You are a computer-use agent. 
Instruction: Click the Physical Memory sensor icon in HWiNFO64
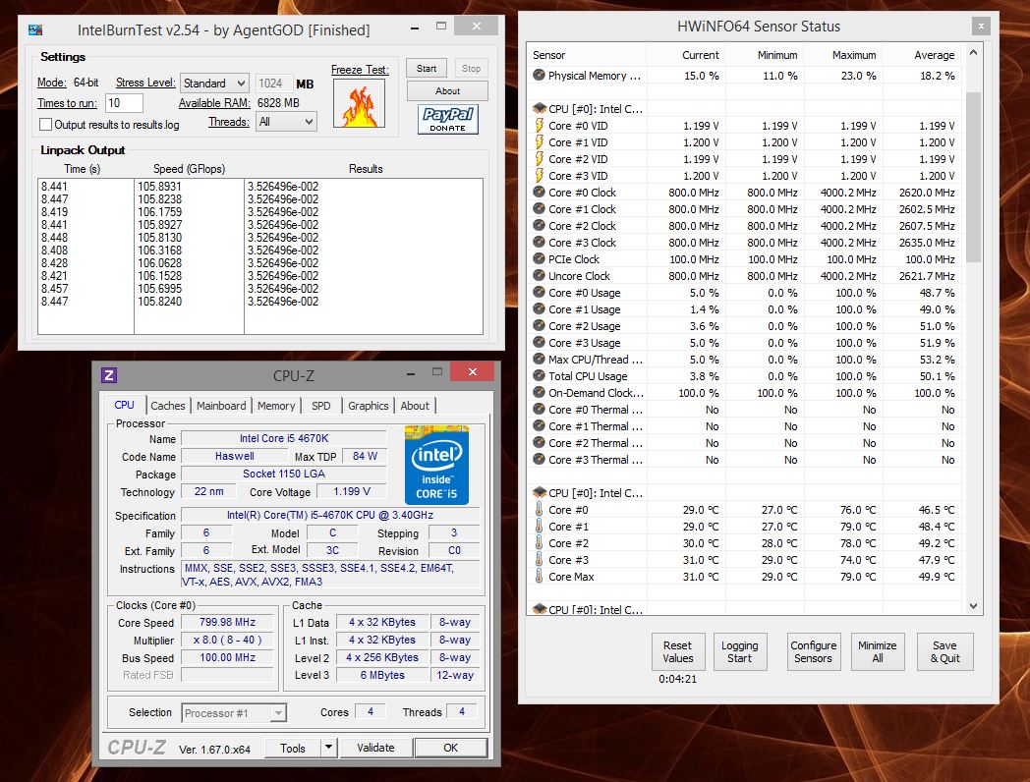point(539,75)
